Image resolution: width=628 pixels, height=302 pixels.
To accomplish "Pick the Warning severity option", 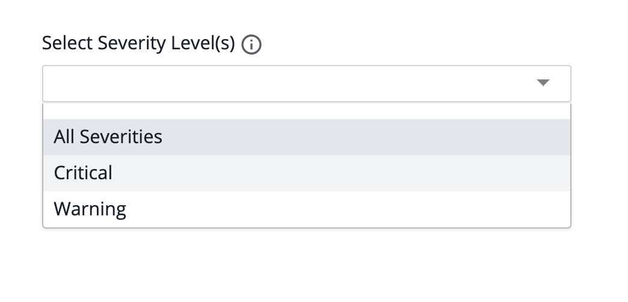I will point(307,209).
